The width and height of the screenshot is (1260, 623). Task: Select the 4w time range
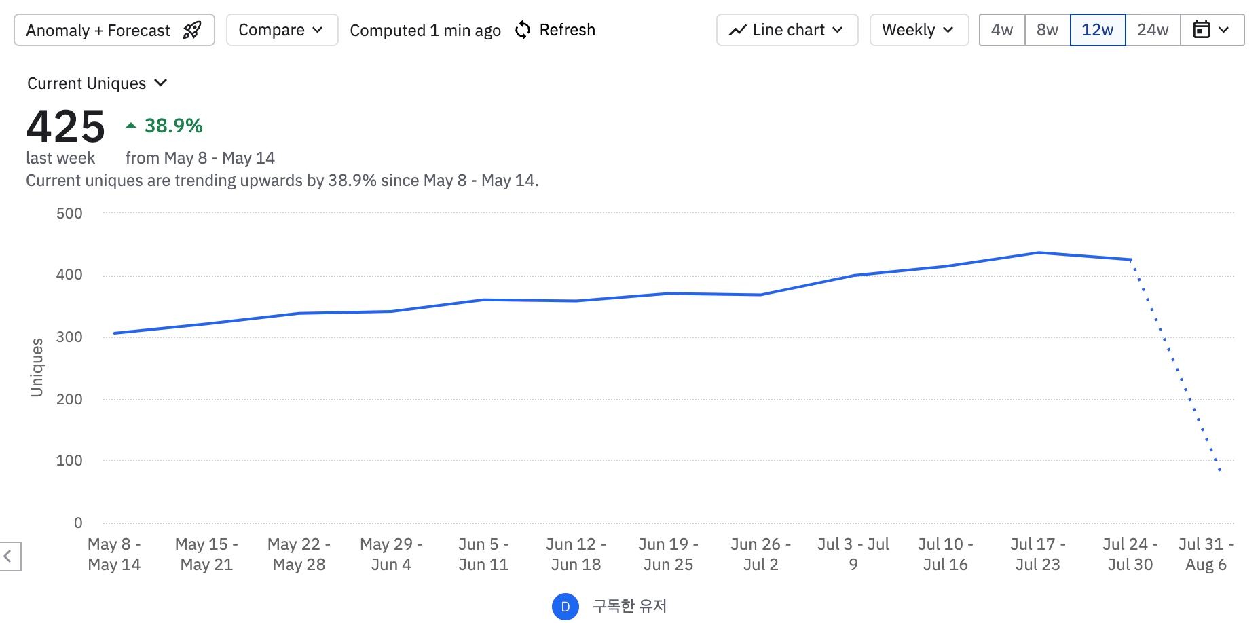[1001, 30]
